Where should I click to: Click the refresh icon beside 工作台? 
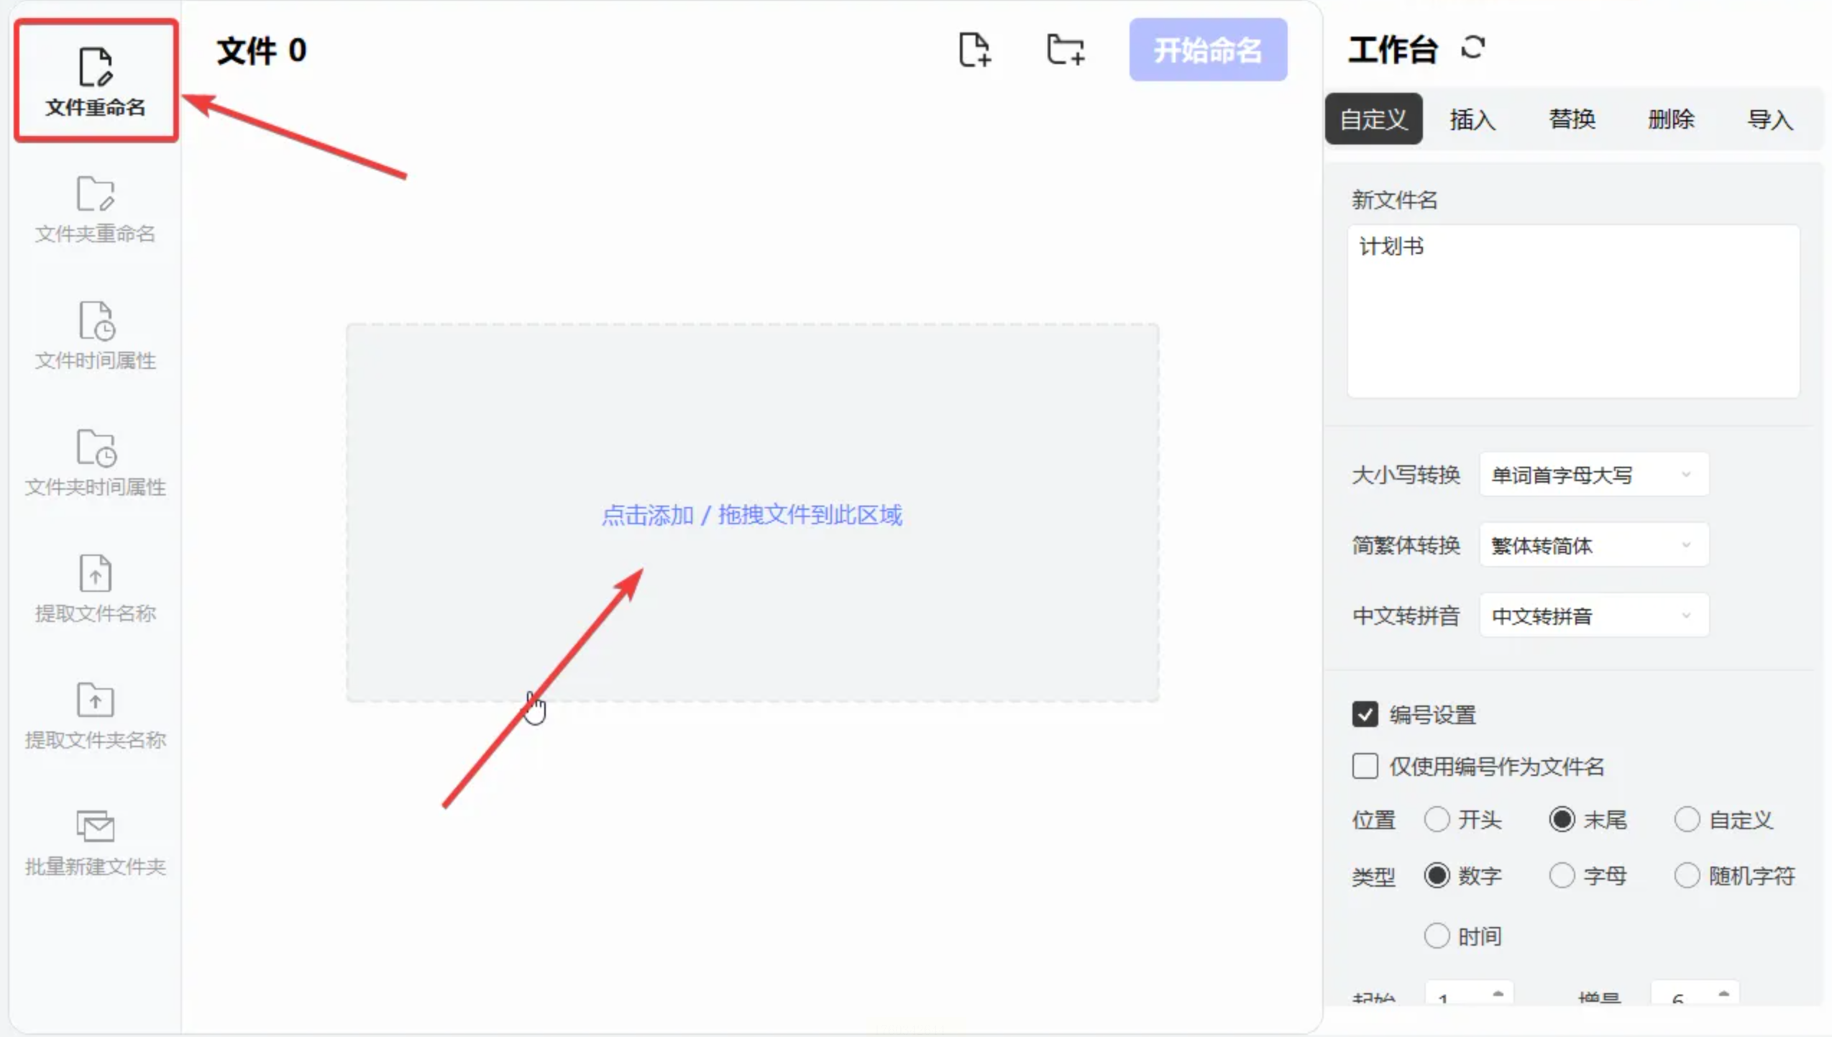click(1473, 48)
